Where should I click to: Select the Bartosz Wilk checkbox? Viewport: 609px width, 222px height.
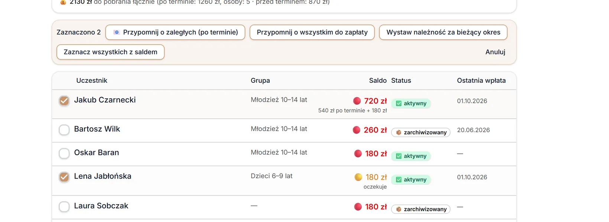point(64,130)
